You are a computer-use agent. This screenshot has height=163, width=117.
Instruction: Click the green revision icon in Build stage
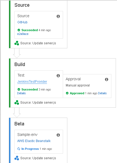pos(17,103)
